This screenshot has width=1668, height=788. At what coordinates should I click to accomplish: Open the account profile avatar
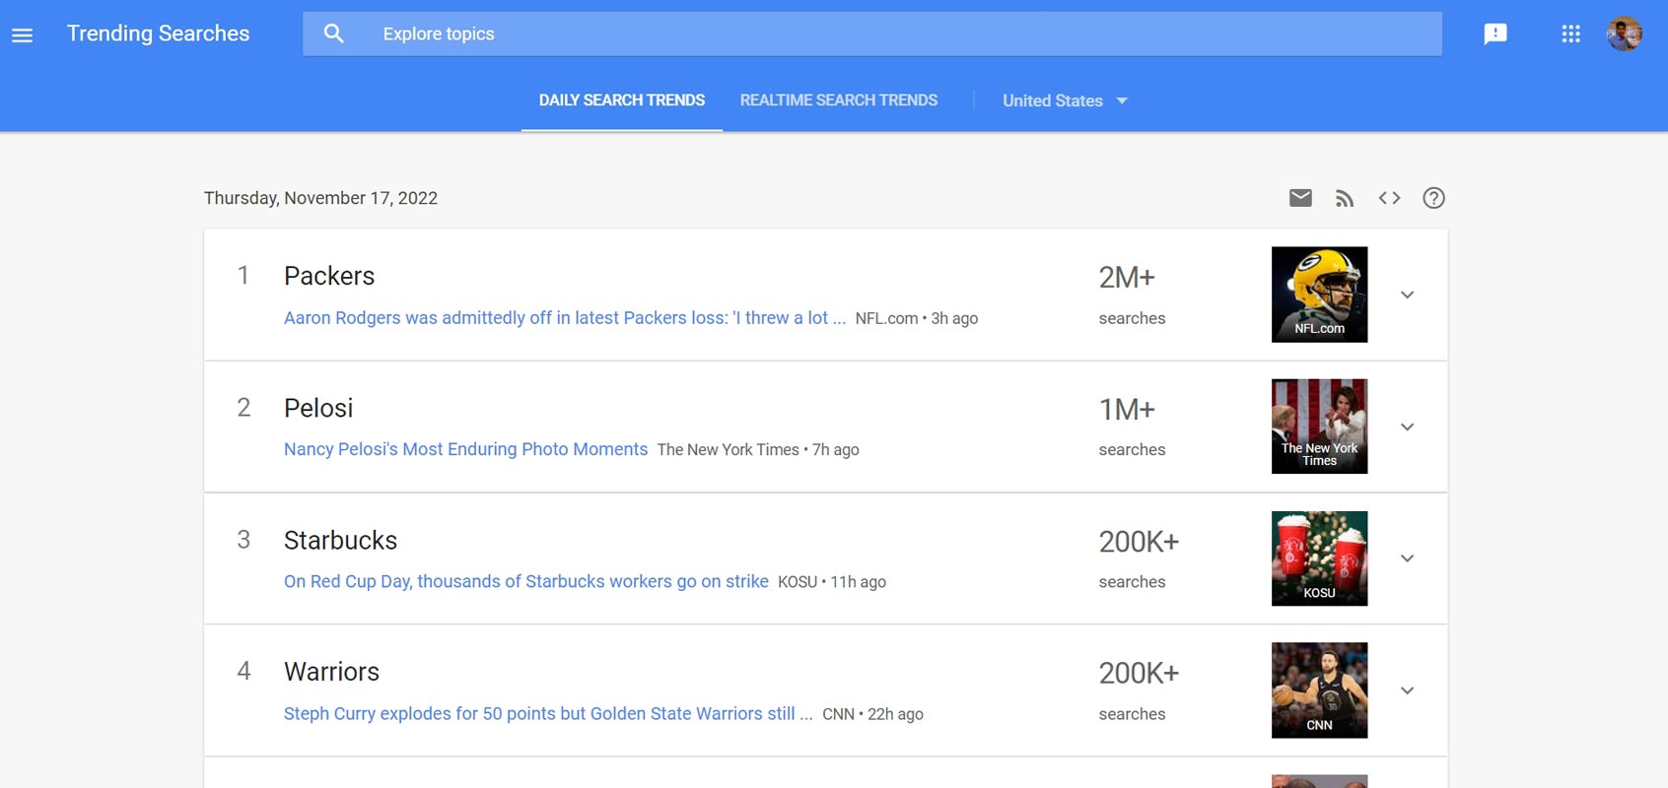click(1625, 33)
